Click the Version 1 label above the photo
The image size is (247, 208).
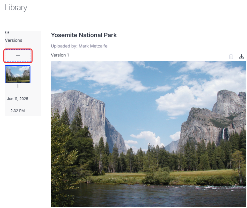[60, 55]
